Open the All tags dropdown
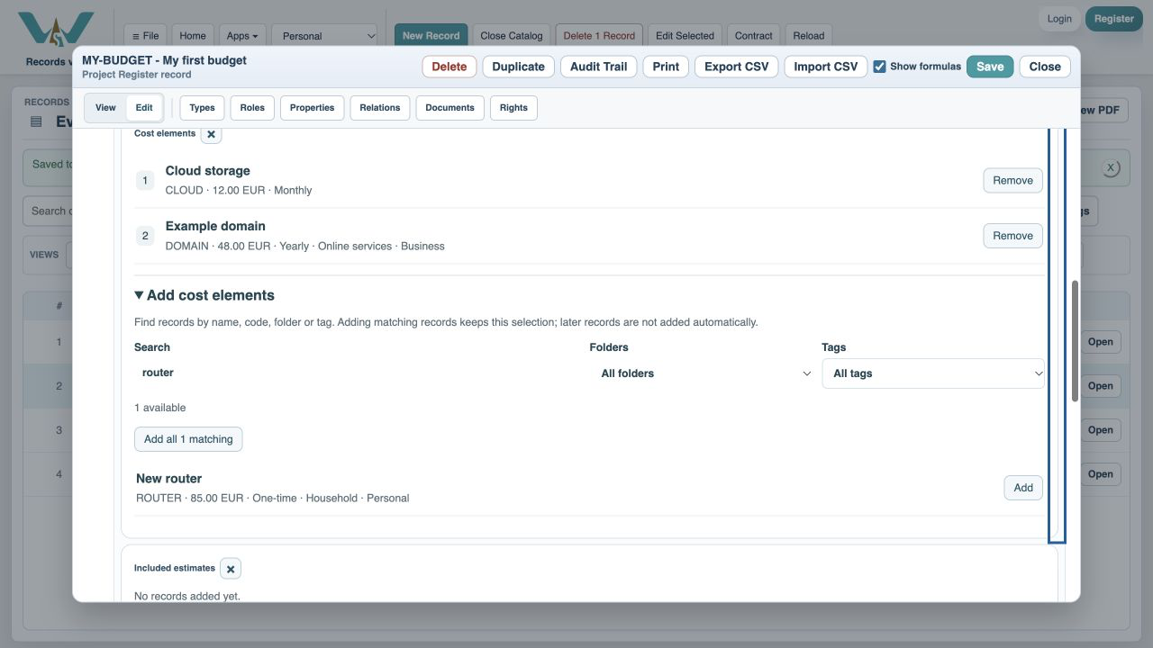 933,373
